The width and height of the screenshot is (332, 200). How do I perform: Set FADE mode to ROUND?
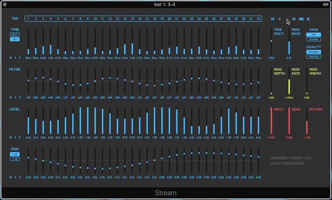(x=313, y=39)
